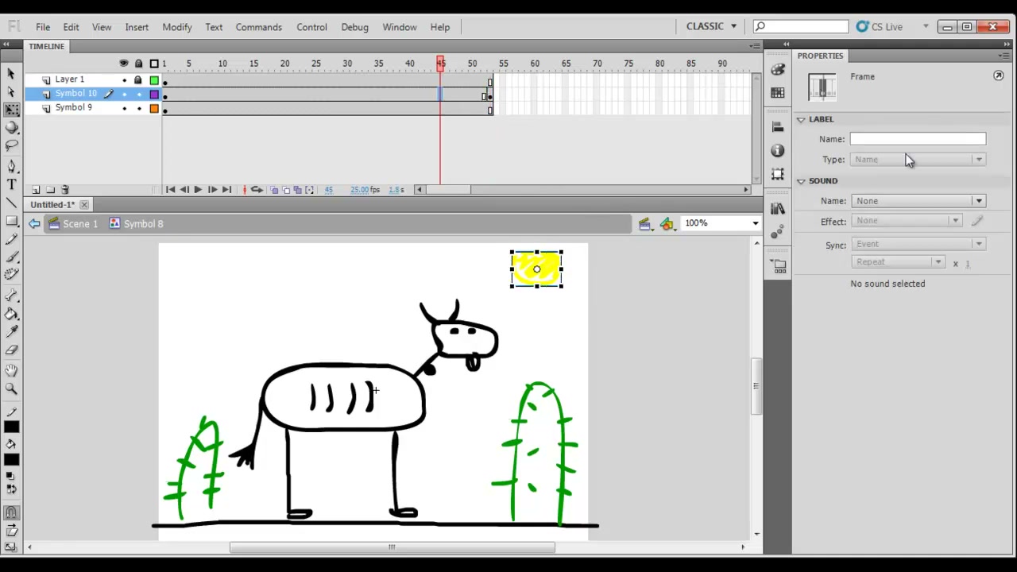Select the Paint Bucket tool
The image size is (1017, 572).
point(11,314)
